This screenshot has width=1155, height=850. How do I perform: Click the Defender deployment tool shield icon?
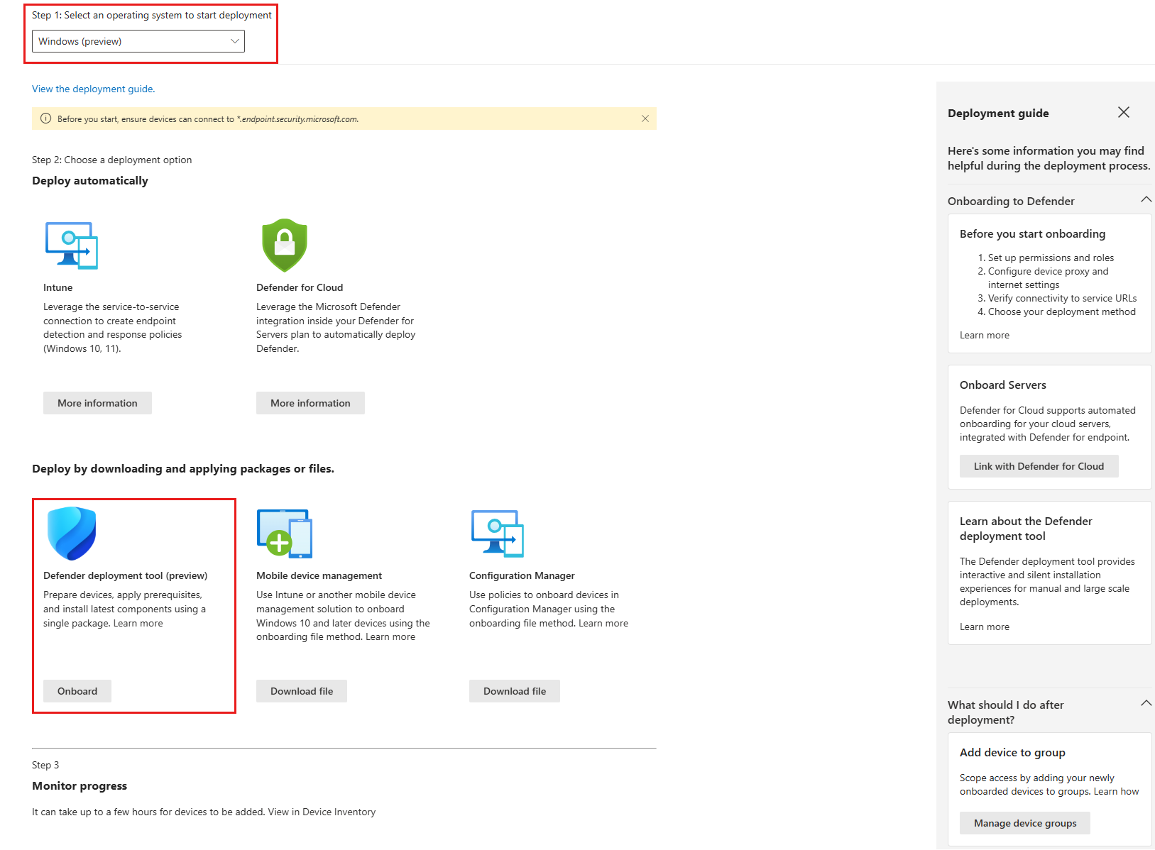coord(72,534)
